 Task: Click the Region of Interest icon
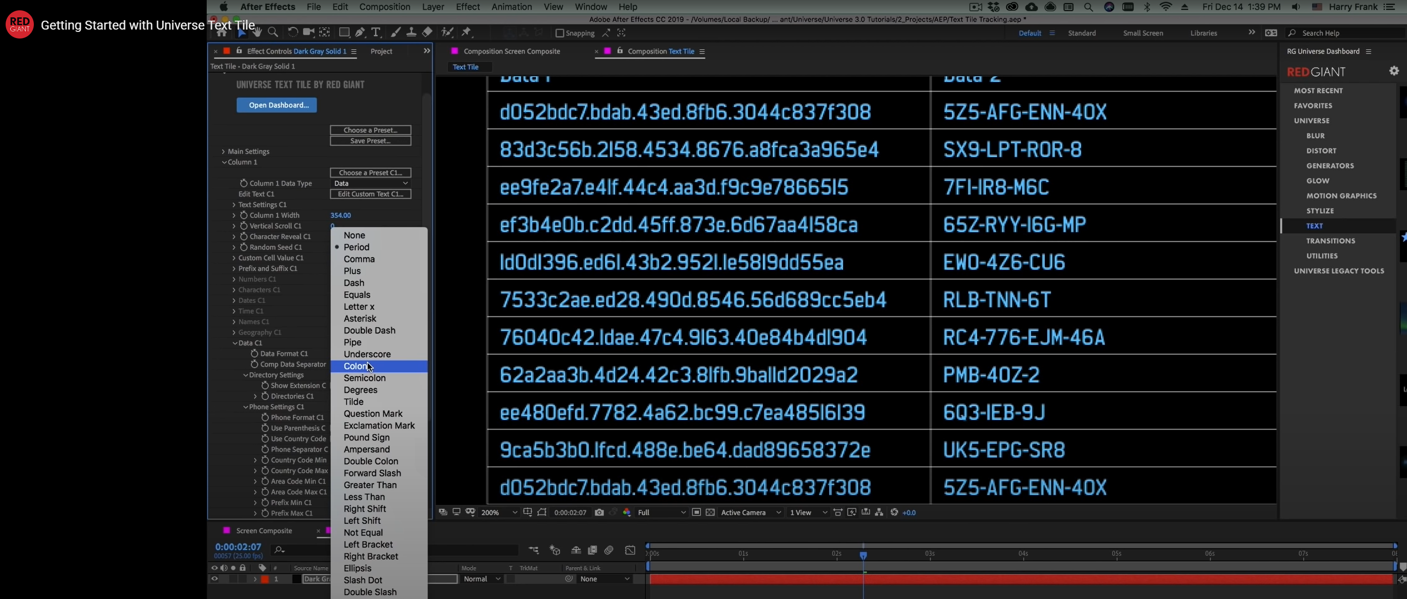696,512
